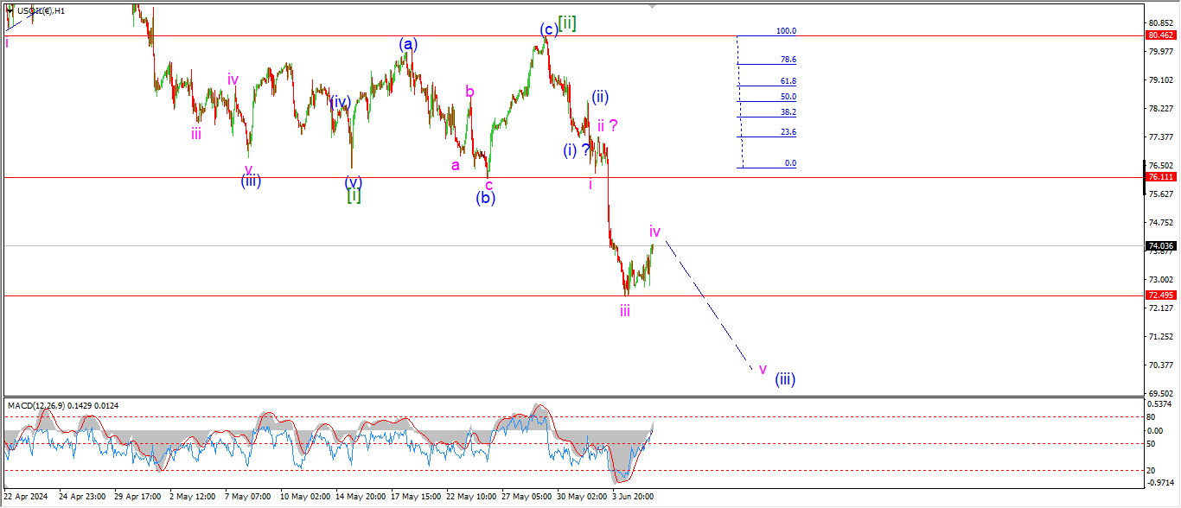Click the pink 'ii ?' wave label
The image size is (1181, 508).
coord(607,125)
